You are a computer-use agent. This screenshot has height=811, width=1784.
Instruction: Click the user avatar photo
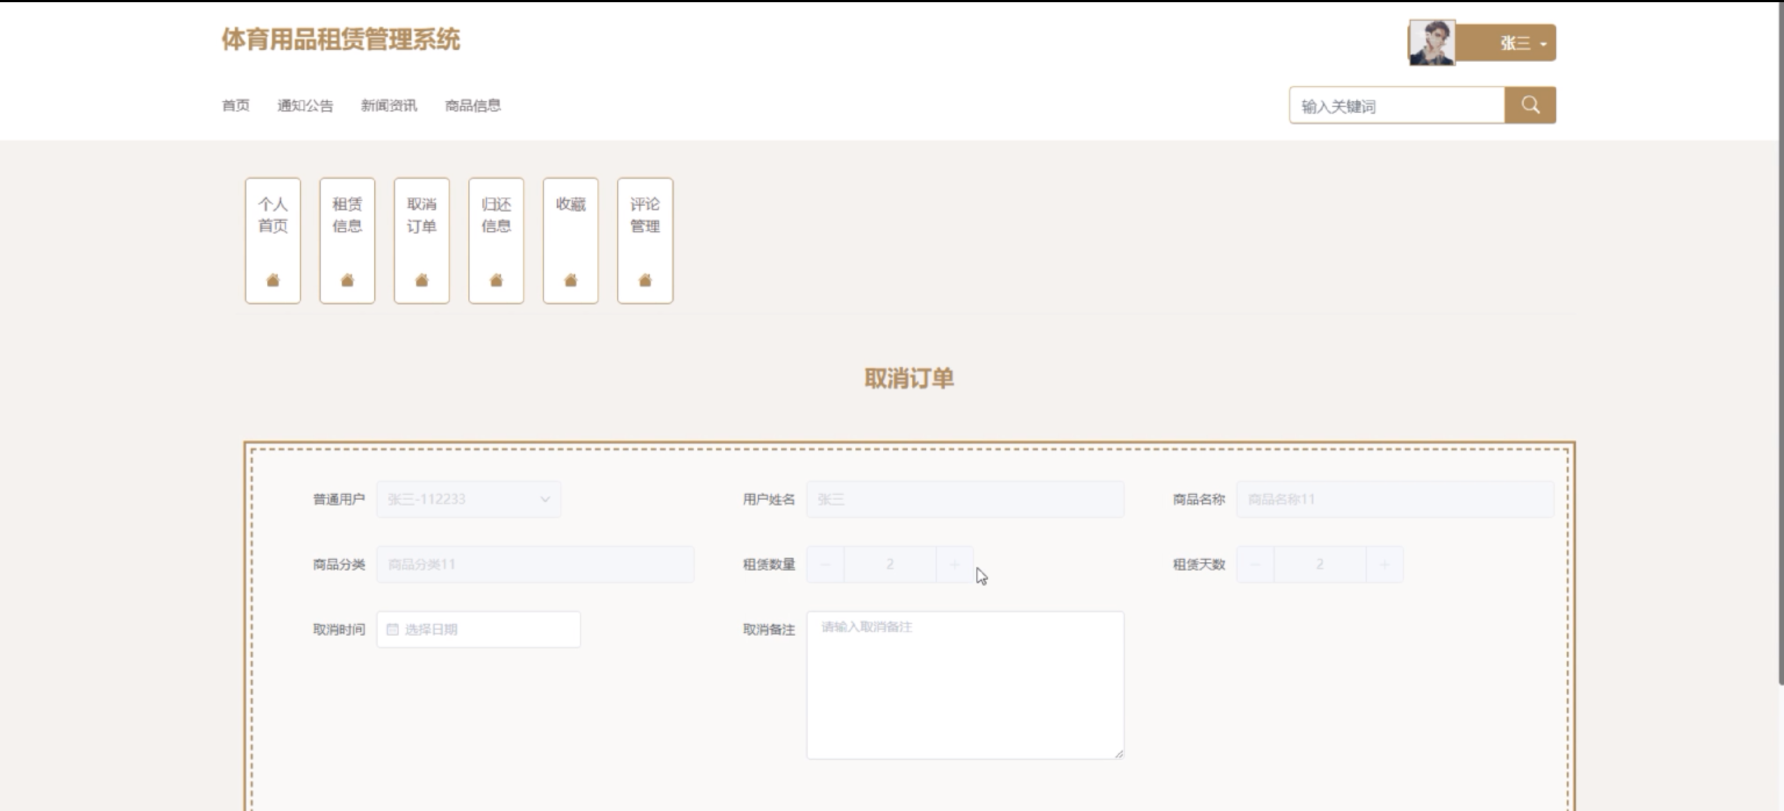[1431, 43]
